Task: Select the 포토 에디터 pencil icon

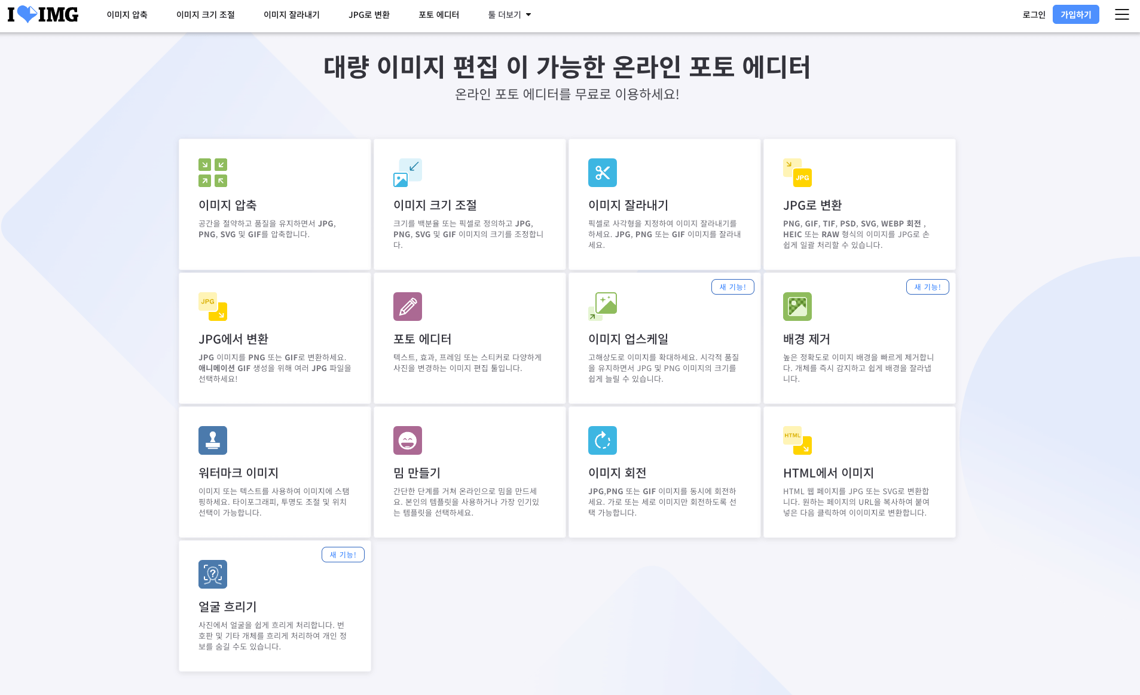Action: point(408,306)
